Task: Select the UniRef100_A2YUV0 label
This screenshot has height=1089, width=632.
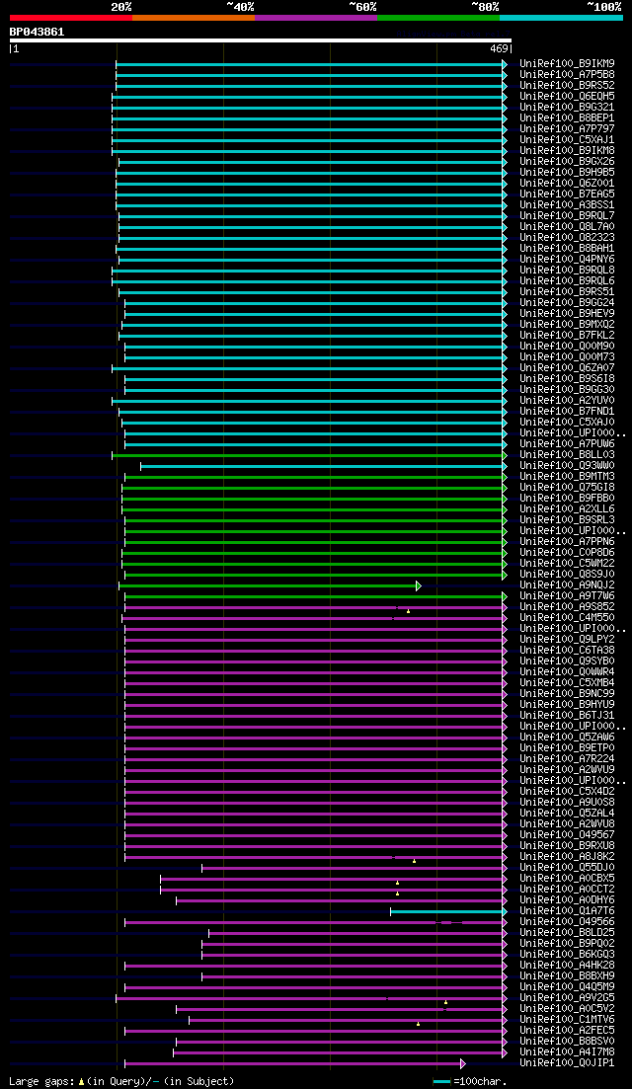Action: [x=567, y=401]
